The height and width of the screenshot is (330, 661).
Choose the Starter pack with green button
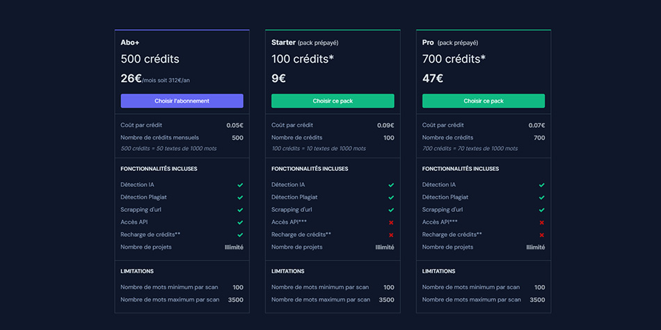333,101
